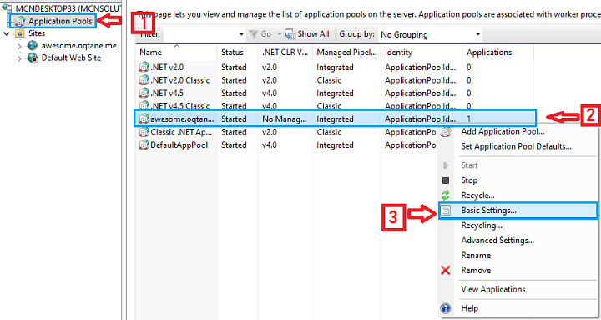601x320 pixels.
Task: Open the Go button dropdown arrow
Action: 280,34
